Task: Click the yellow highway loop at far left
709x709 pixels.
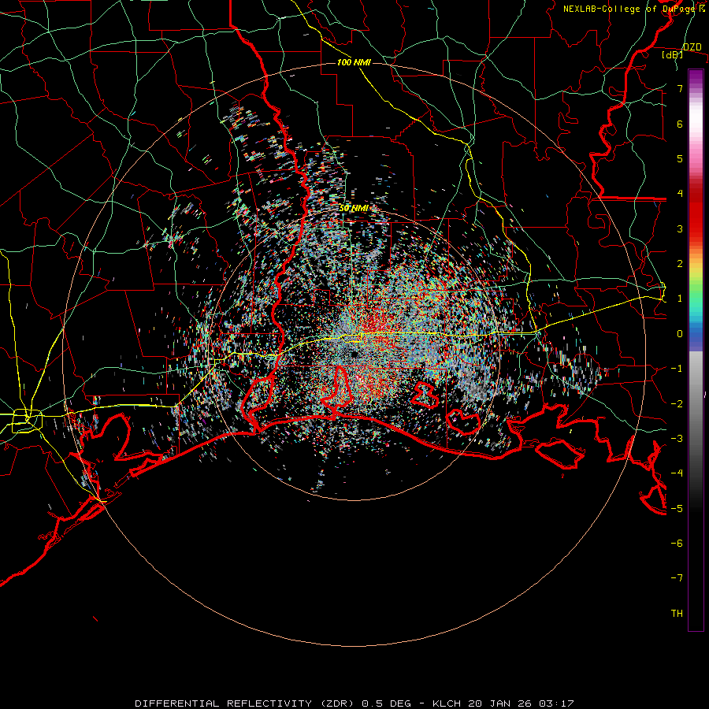Action: [x=27, y=420]
